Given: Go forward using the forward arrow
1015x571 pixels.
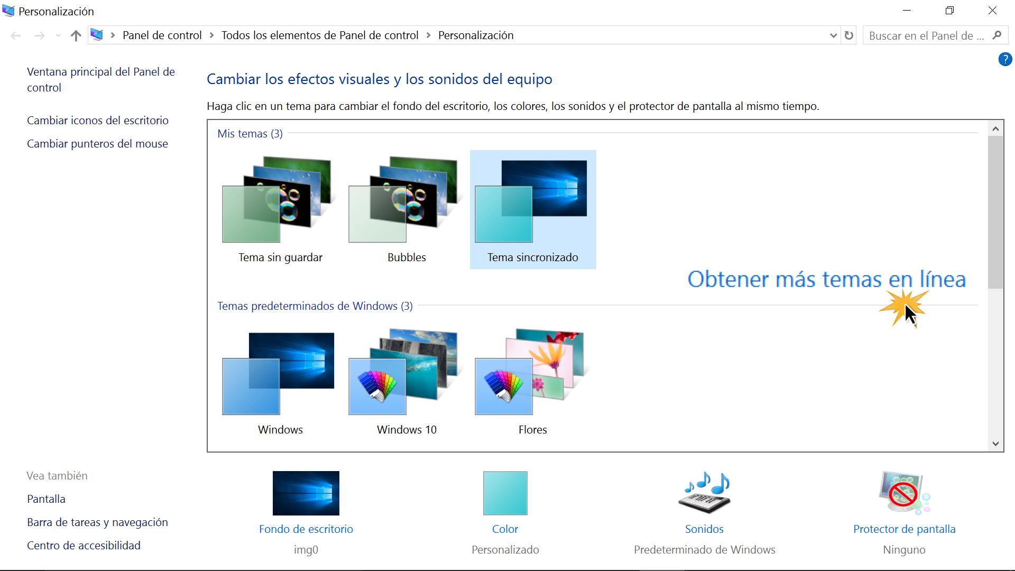Looking at the screenshot, I should click(40, 35).
